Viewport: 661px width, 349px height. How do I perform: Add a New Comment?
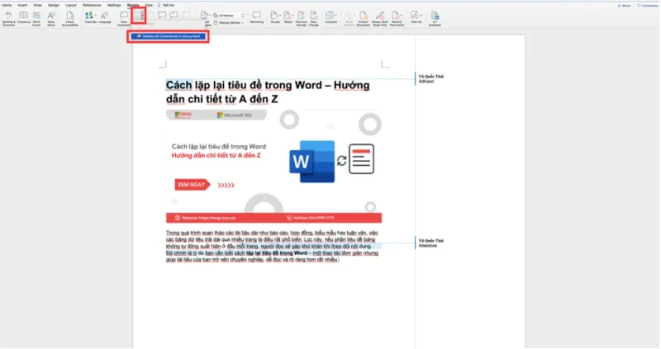(x=123, y=18)
